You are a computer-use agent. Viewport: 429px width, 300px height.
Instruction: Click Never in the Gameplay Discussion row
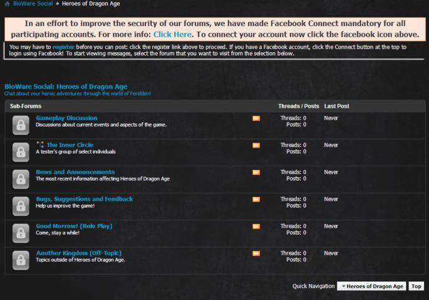(331, 118)
